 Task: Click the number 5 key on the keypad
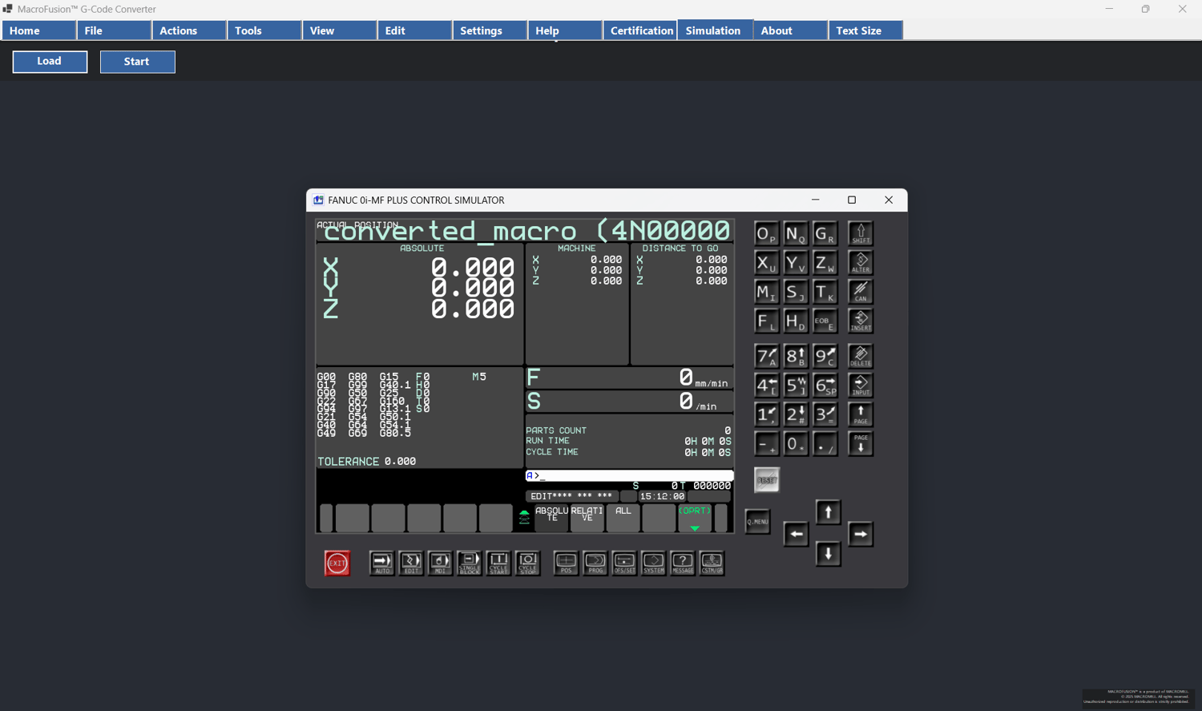[x=796, y=386]
